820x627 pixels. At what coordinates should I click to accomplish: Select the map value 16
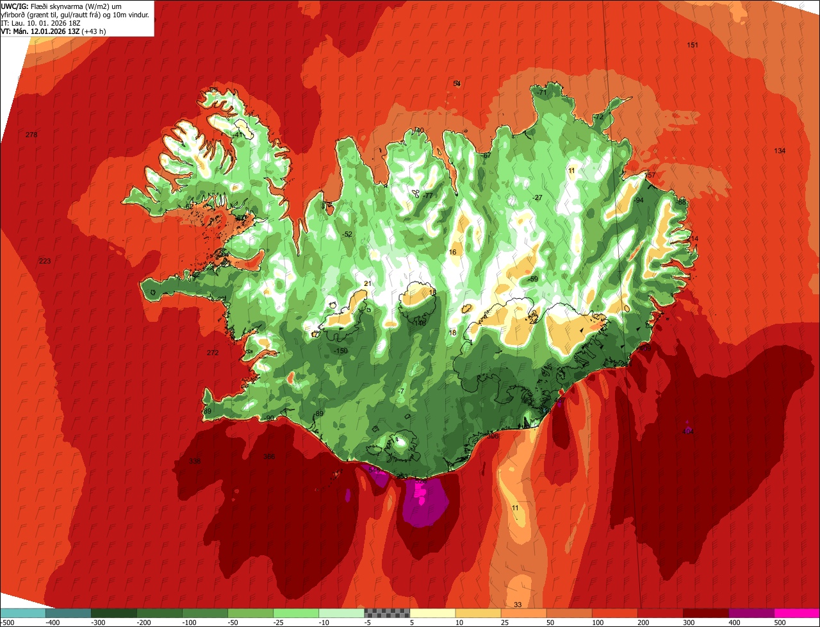453,252
